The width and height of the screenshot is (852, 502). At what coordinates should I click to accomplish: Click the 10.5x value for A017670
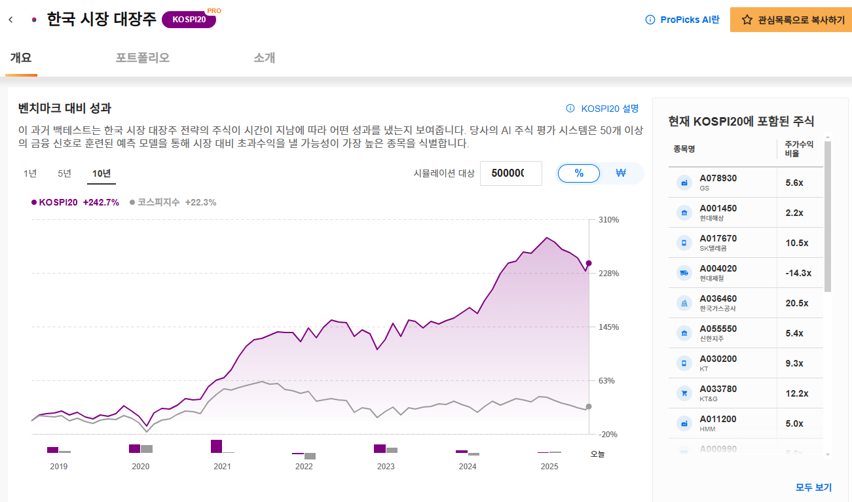[797, 243]
